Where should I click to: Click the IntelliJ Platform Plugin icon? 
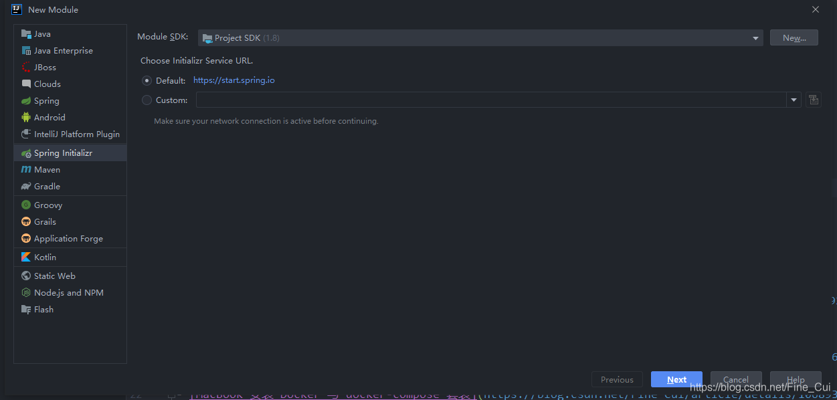(26, 134)
